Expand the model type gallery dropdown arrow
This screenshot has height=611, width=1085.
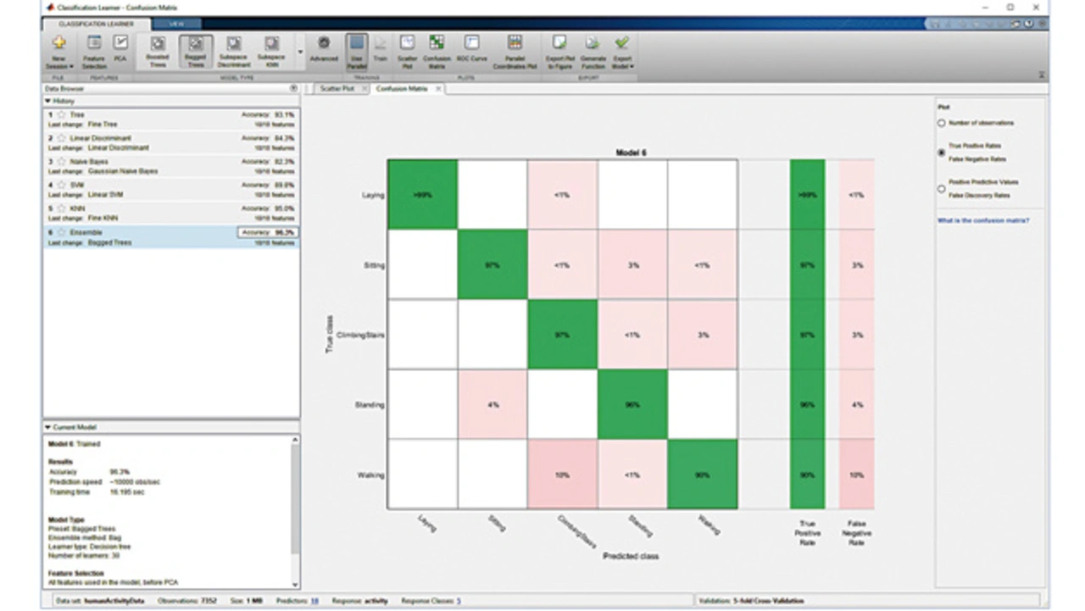[300, 53]
